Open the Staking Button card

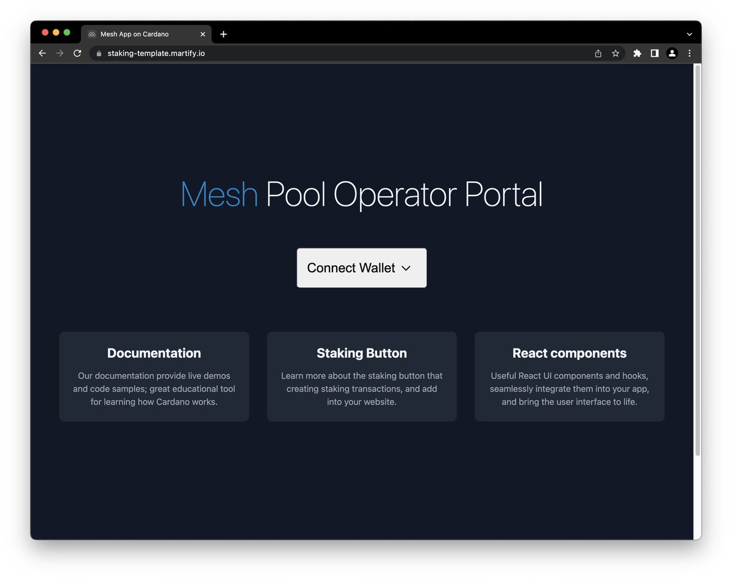point(362,377)
